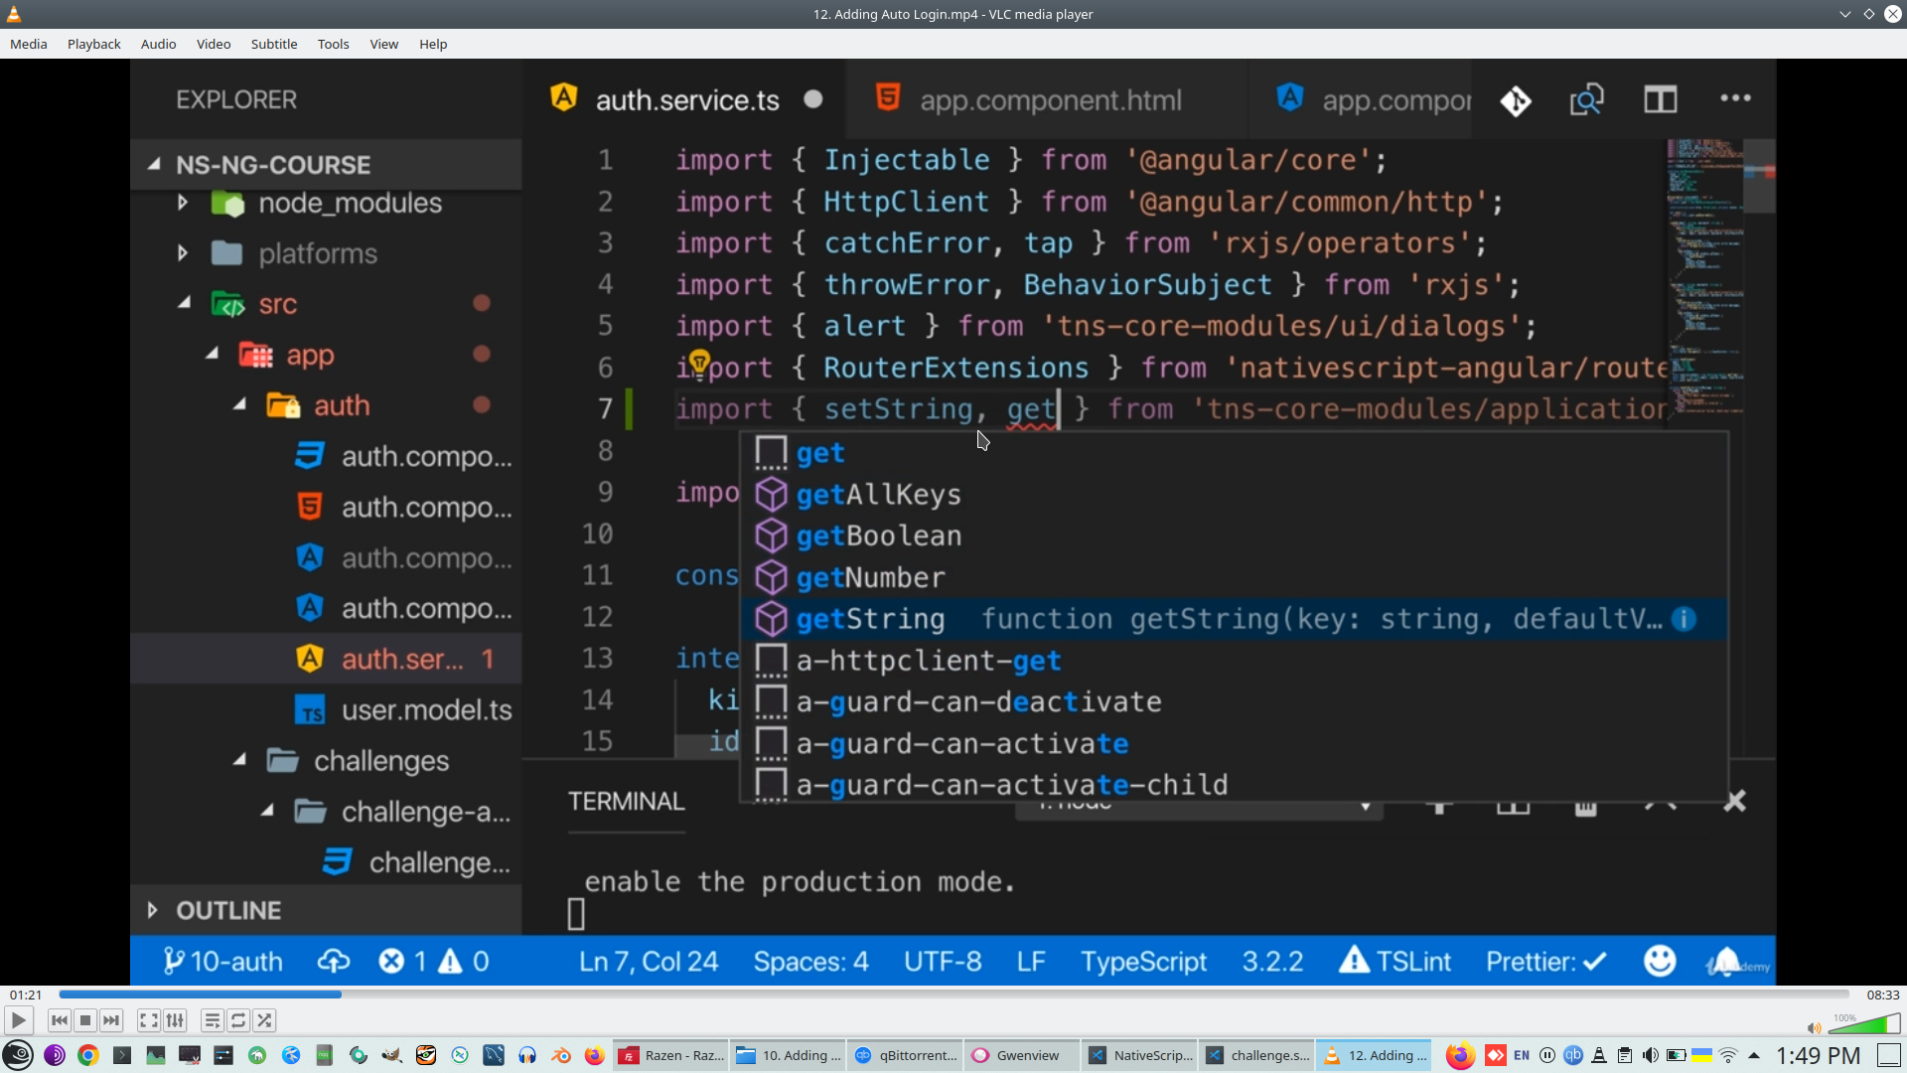Viewport: 1907px width, 1073px height.
Task: Open Google Chrome from taskbar
Action: (x=87, y=1055)
